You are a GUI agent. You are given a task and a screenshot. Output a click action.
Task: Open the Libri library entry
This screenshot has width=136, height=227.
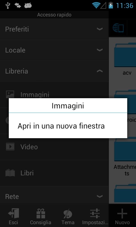point(54,173)
